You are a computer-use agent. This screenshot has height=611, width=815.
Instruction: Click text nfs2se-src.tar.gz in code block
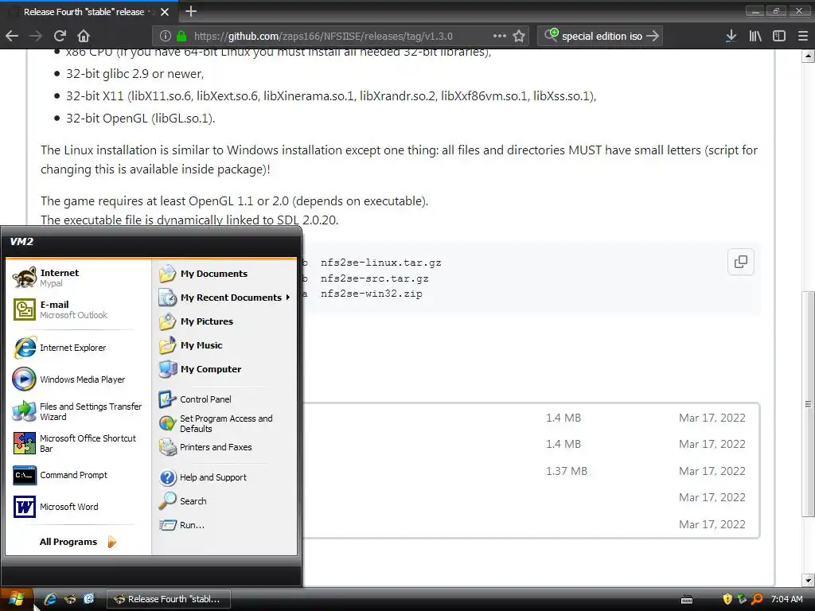[374, 278]
